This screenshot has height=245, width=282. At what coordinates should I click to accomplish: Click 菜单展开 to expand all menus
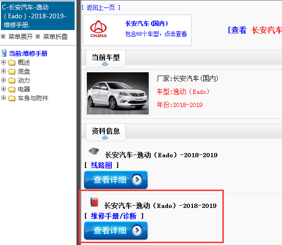(21, 37)
